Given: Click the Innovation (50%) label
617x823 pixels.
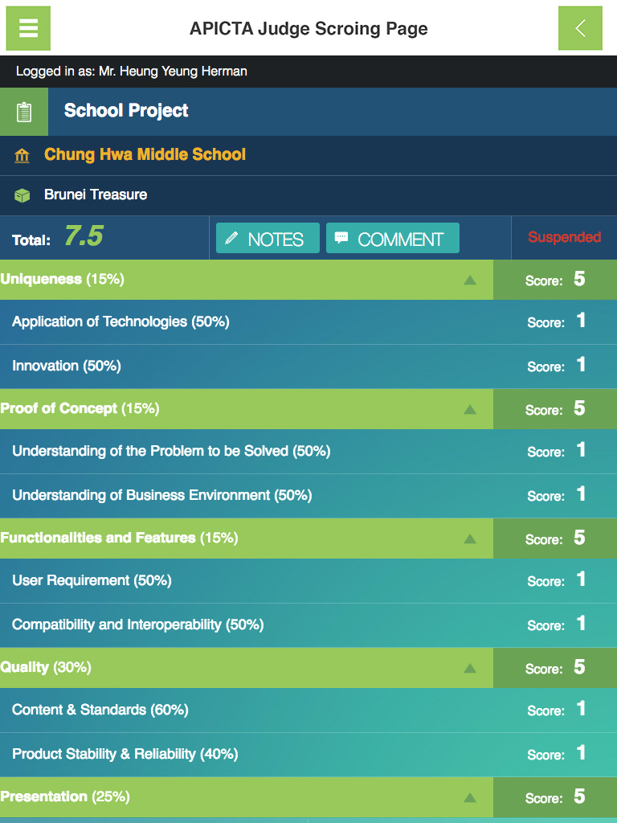Looking at the screenshot, I should [67, 366].
